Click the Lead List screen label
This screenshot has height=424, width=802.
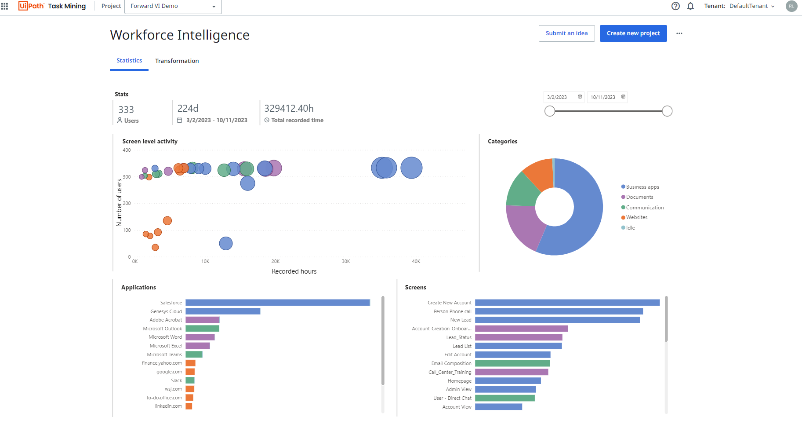click(462, 346)
